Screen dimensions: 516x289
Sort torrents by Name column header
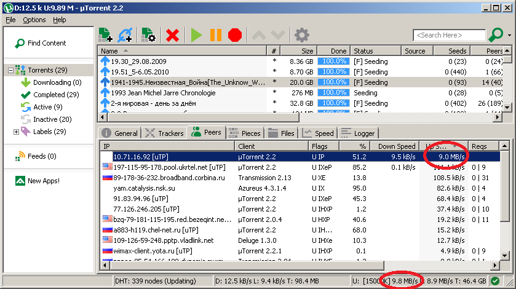click(182, 51)
